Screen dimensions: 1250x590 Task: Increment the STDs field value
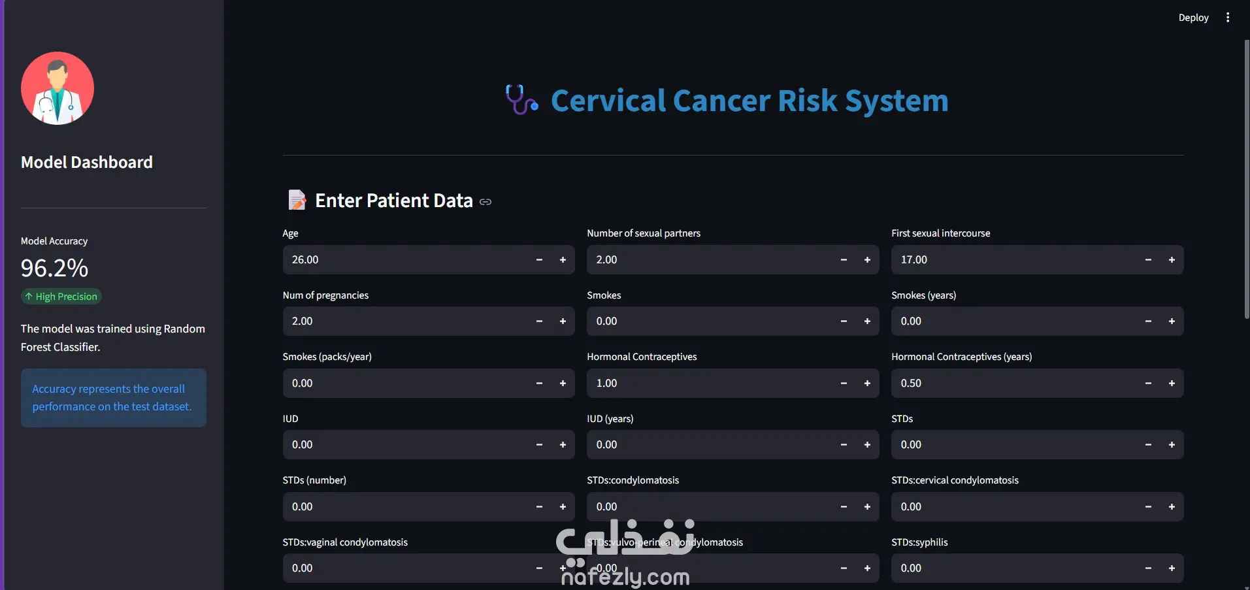[x=1172, y=445]
